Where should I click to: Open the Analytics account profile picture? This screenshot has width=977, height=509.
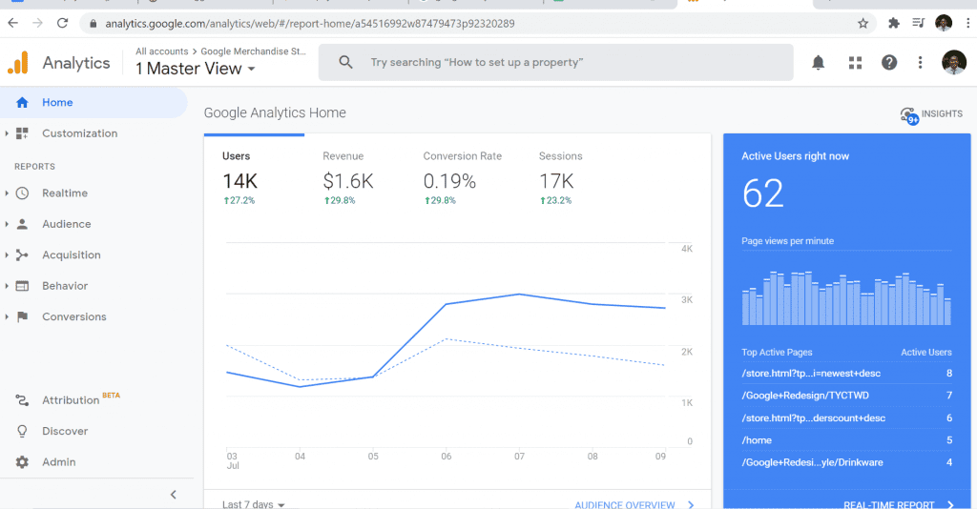[954, 62]
